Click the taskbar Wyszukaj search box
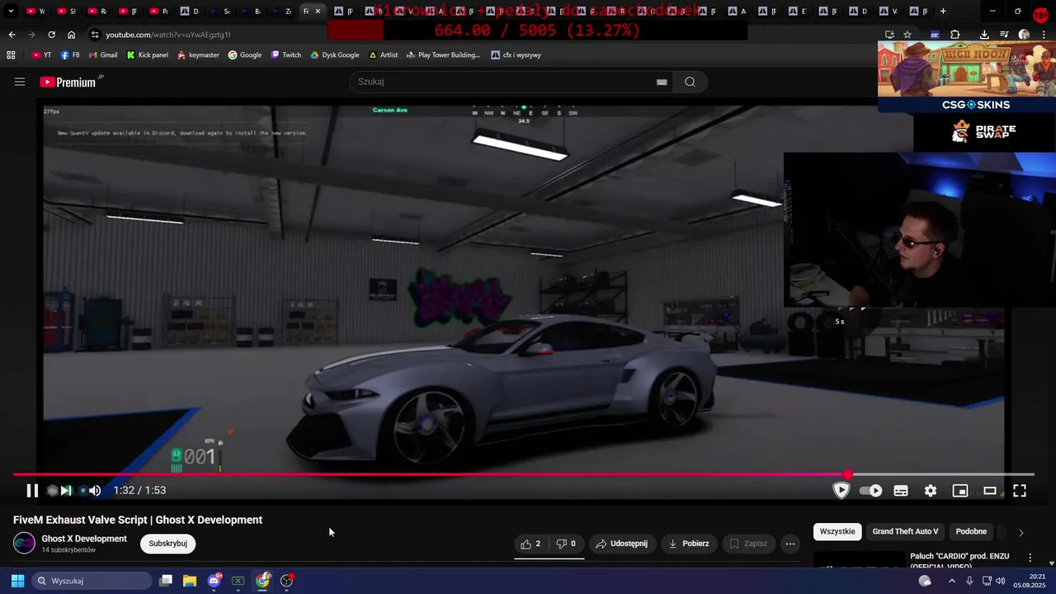 pyautogui.click(x=92, y=581)
